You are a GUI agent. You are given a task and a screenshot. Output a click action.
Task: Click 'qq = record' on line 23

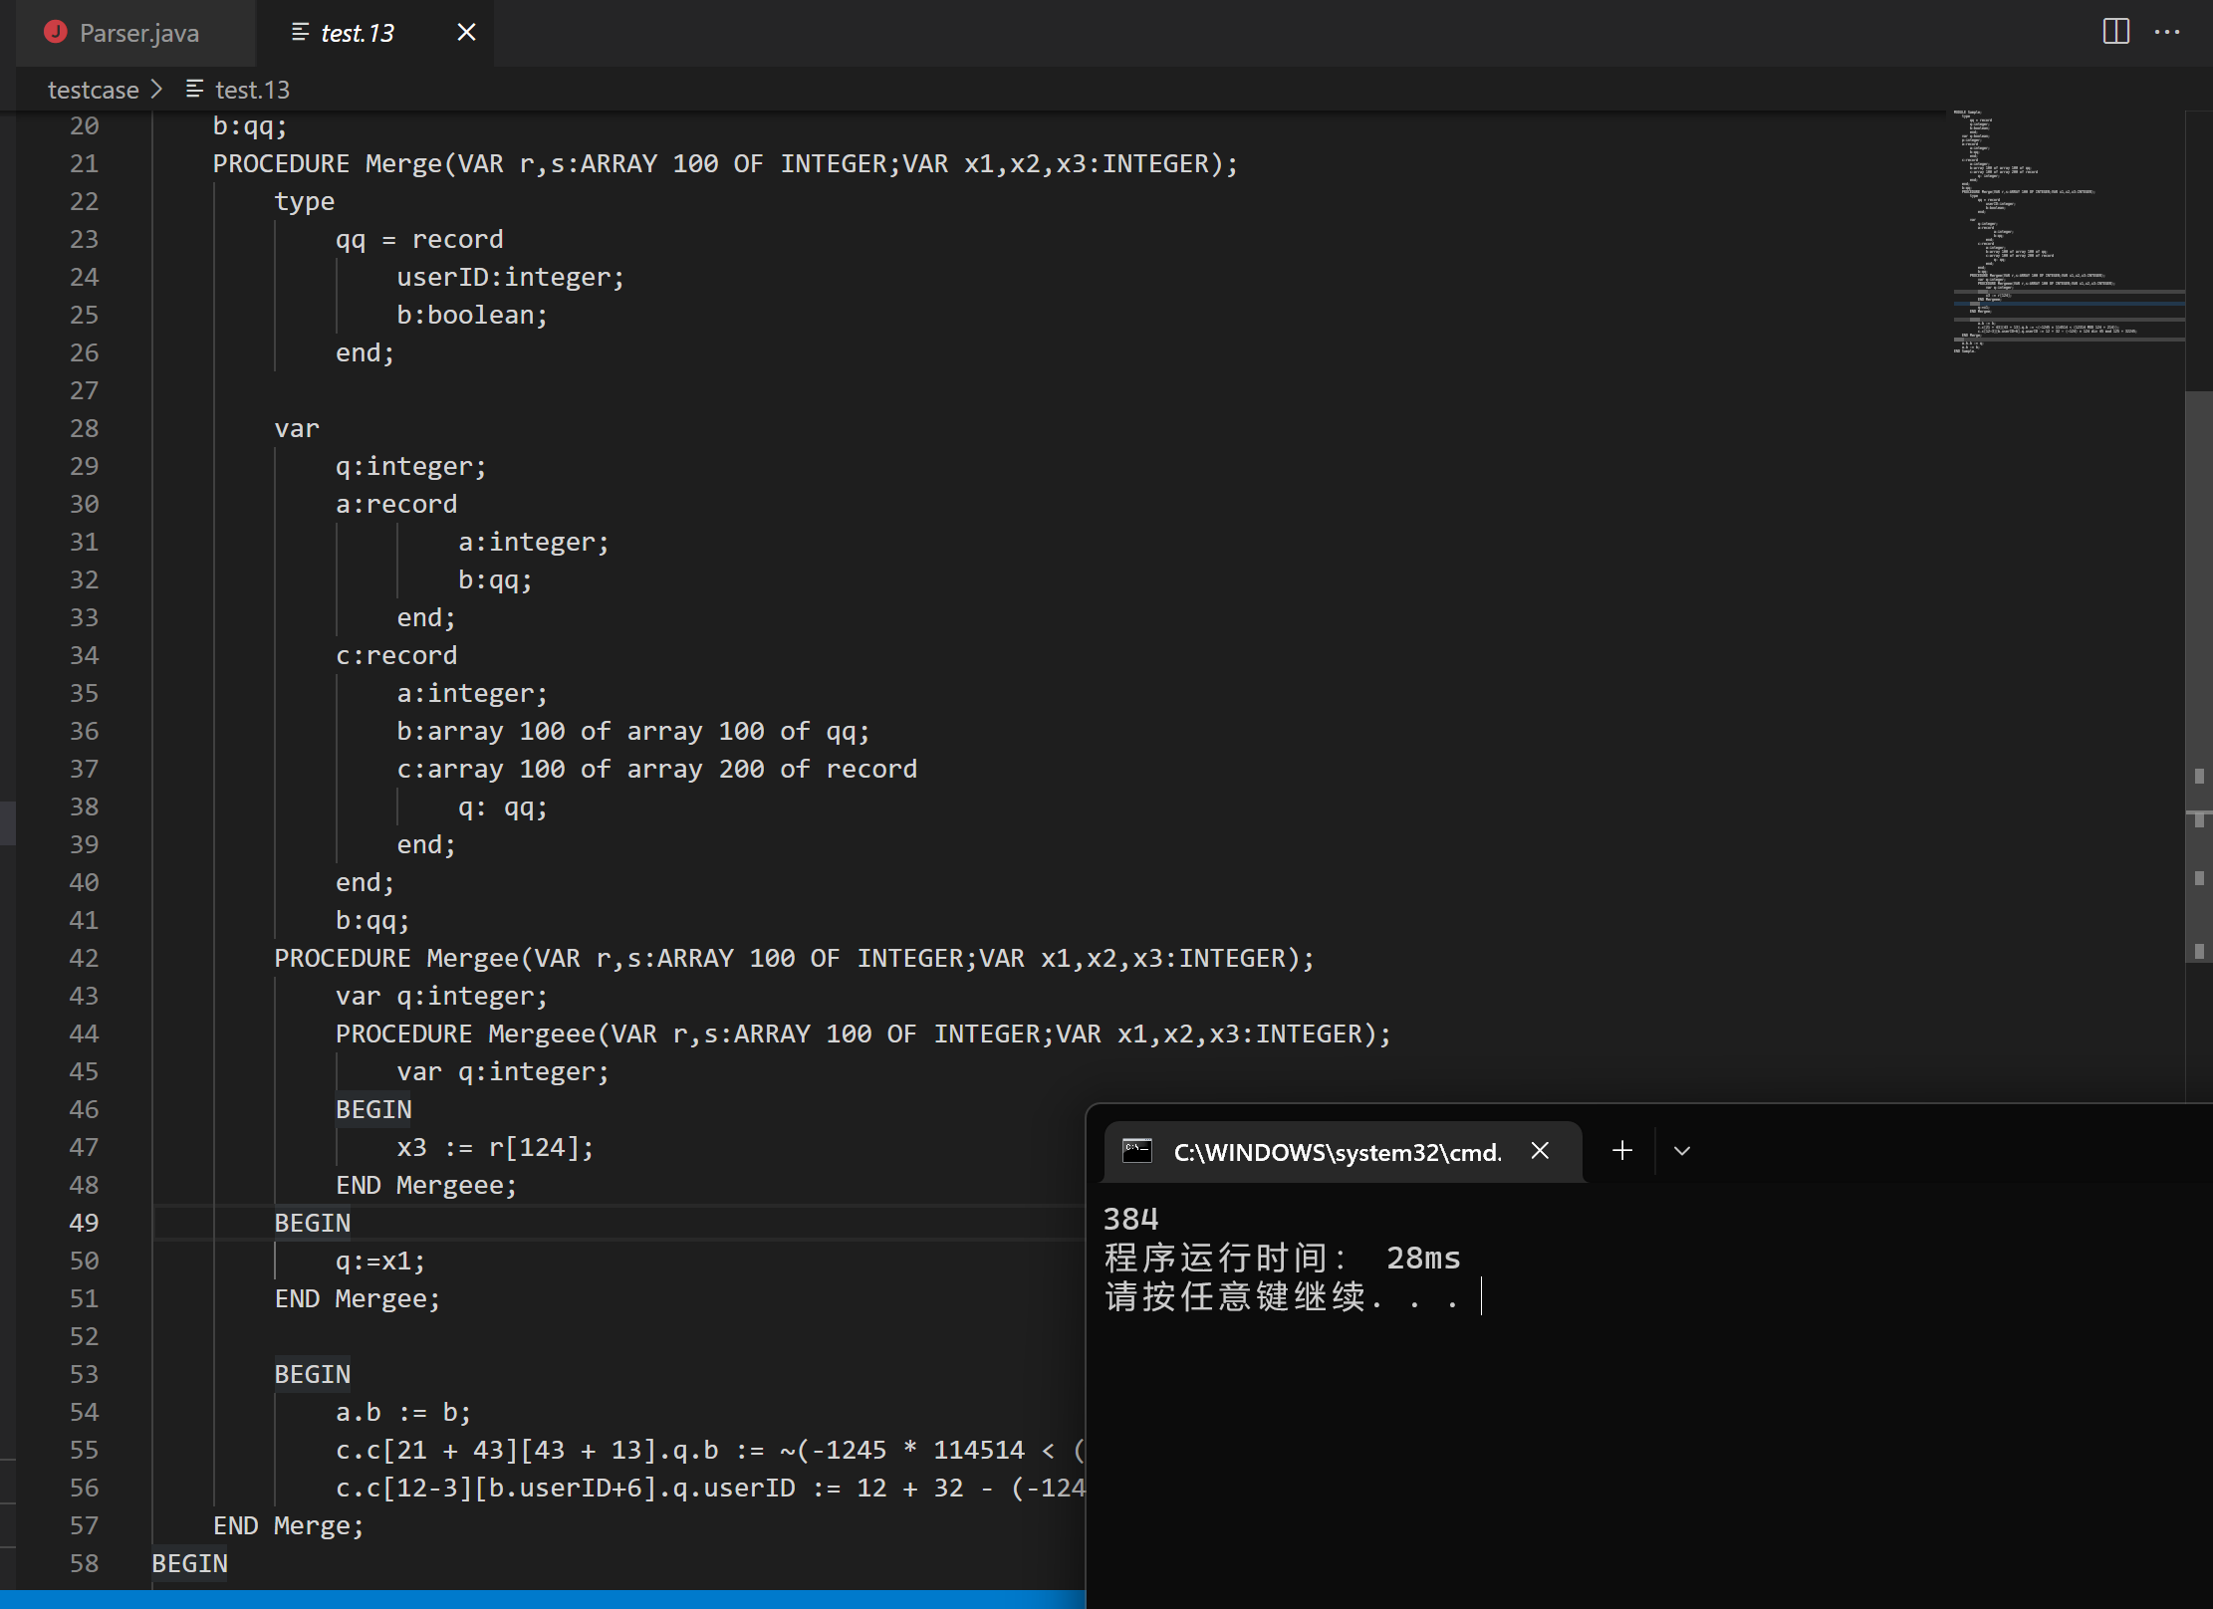point(419,239)
